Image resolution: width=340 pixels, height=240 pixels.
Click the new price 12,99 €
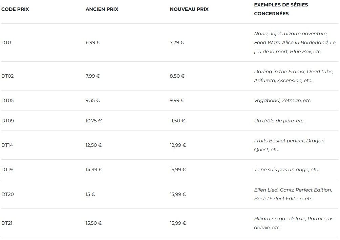point(178,145)
